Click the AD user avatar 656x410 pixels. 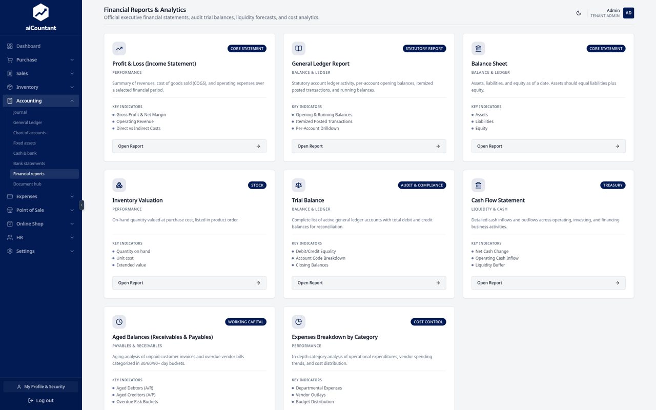[x=628, y=13]
